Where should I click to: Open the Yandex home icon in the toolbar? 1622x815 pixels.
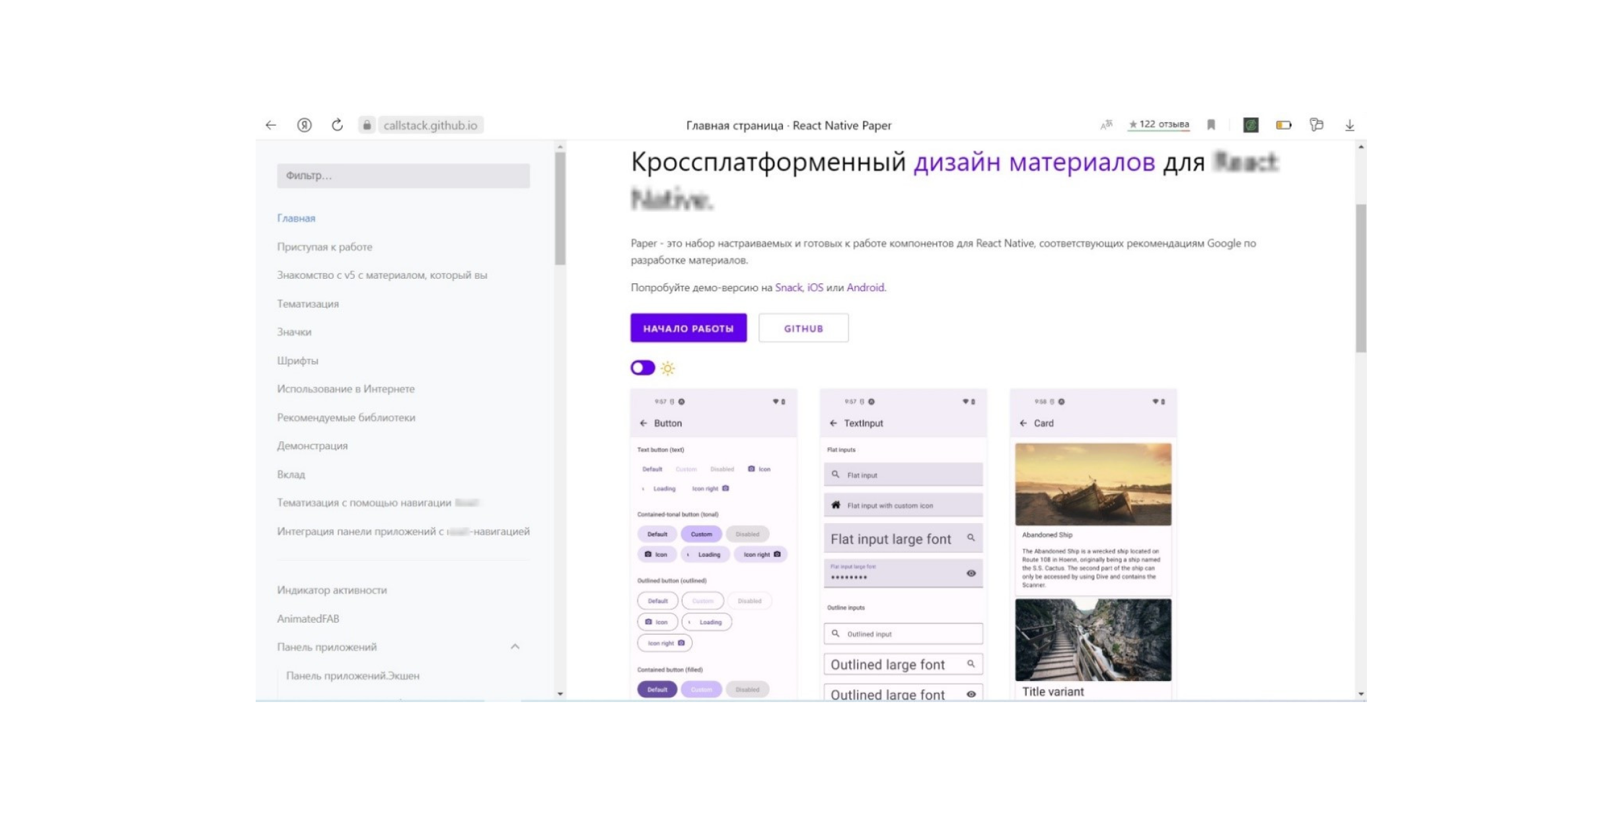click(x=304, y=125)
